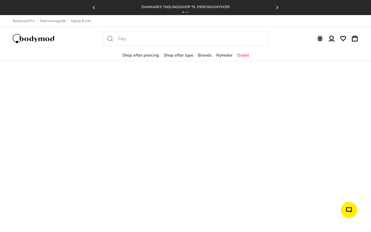Click the Danmarks Yndlingsshop banner text

coord(185,7)
